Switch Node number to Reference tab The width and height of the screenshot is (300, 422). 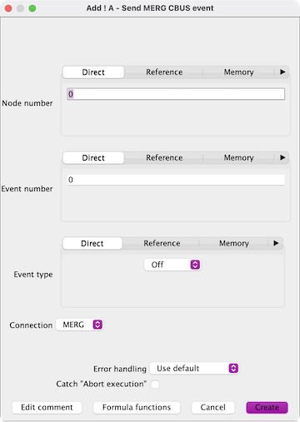pos(164,72)
